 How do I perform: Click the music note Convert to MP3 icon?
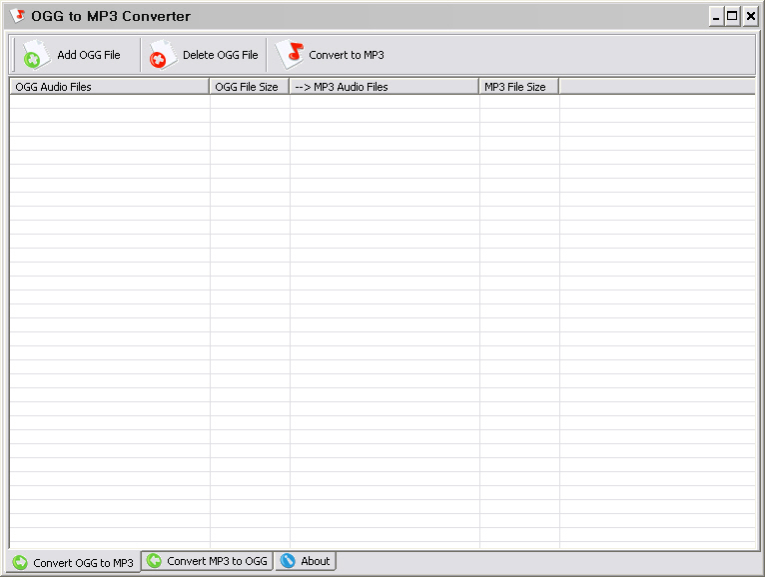pyautogui.click(x=290, y=55)
